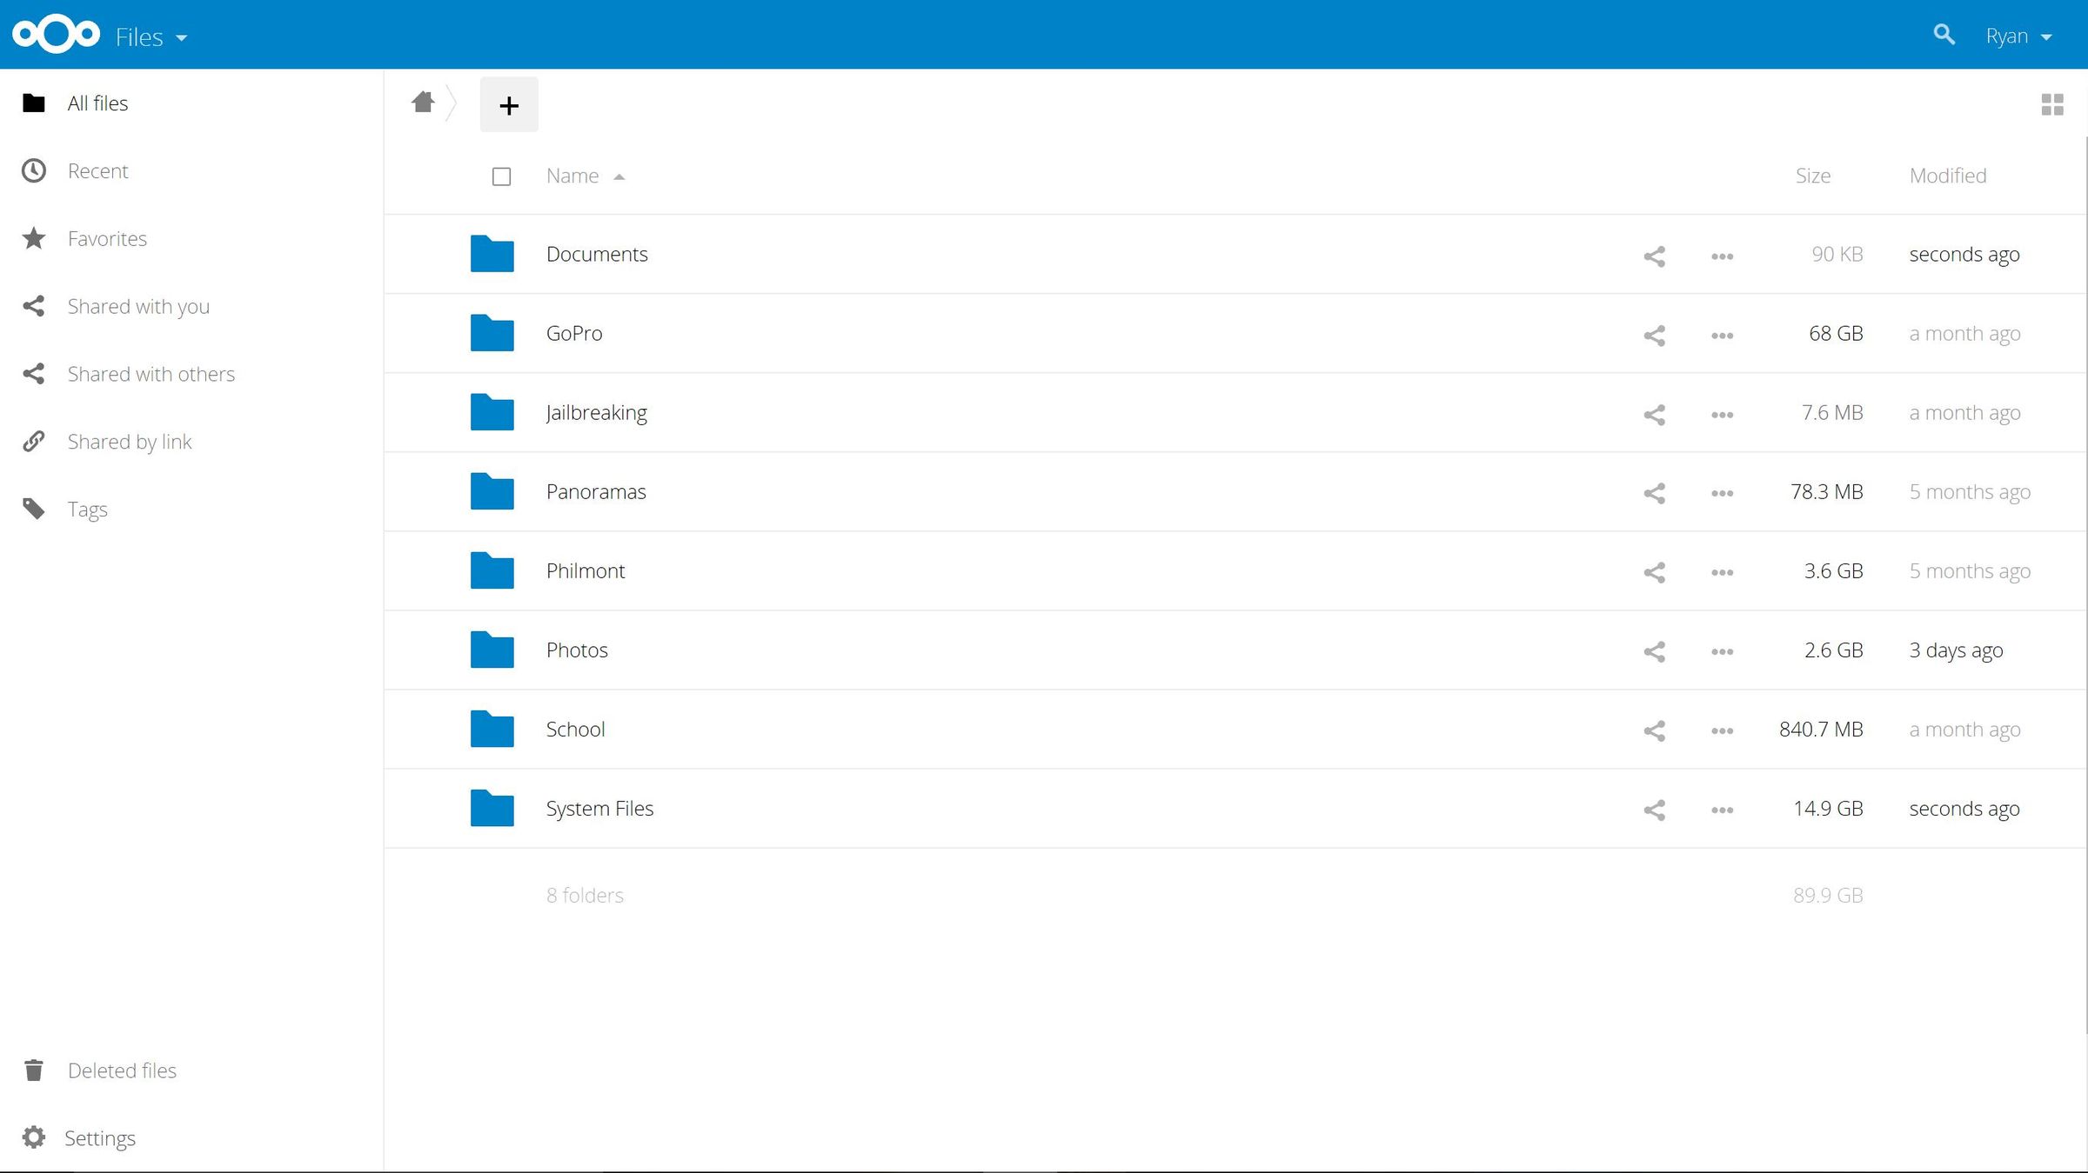Select all files with the header checkbox

point(502,176)
